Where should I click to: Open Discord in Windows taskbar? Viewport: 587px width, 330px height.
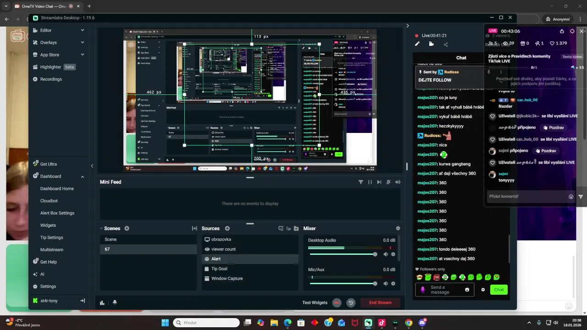pyautogui.click(x=422, y=323)
